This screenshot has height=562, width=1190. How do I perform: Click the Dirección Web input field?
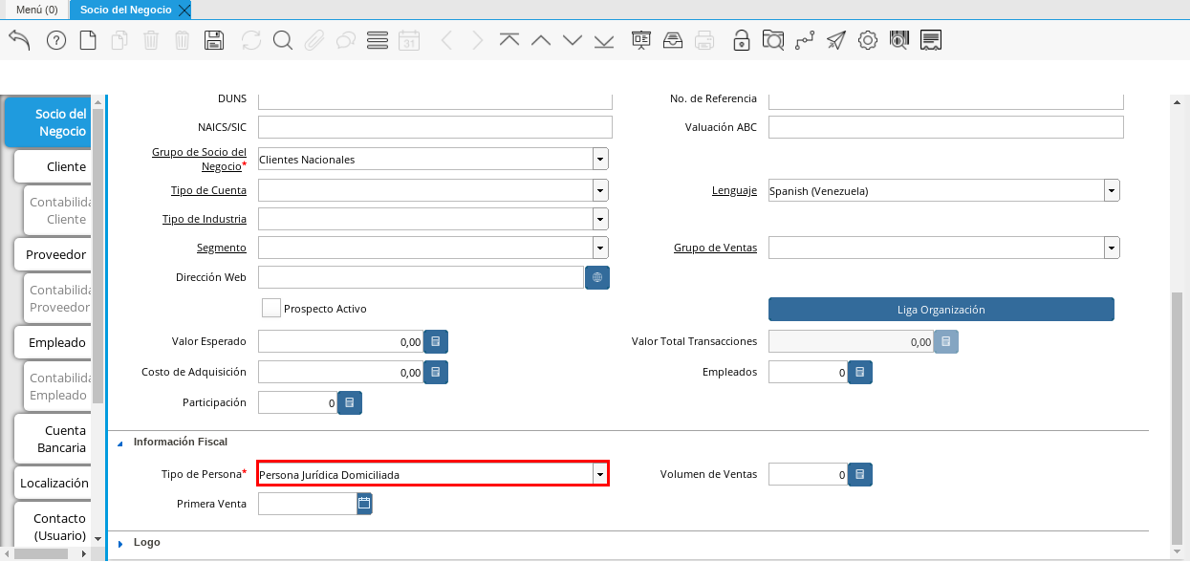[421, 277]
